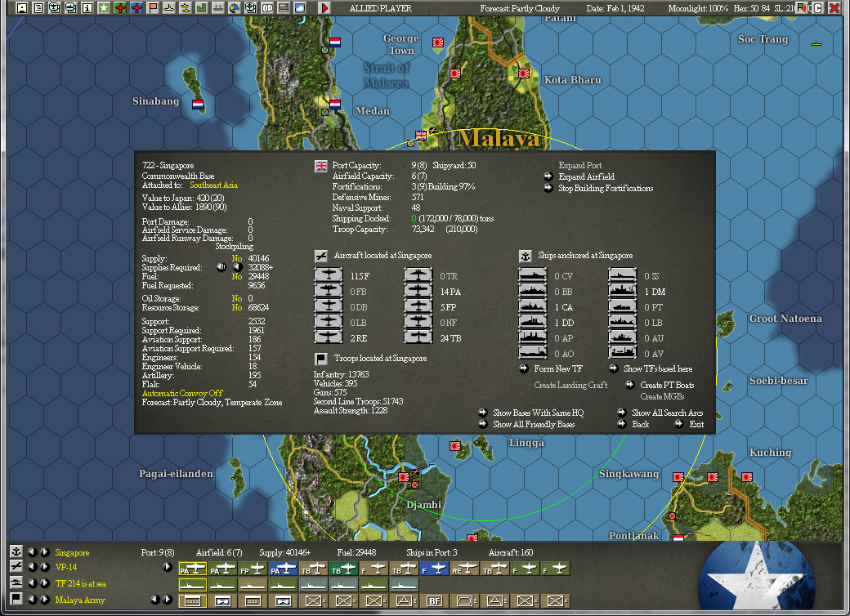Go to the next land unit after Malaya Army
This screenshot has width=850, height=616.
tap(45, 600)
